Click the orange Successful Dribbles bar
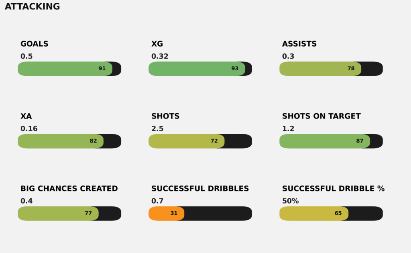This screenshot has height=253, width=411. click(x=167, y=213)
